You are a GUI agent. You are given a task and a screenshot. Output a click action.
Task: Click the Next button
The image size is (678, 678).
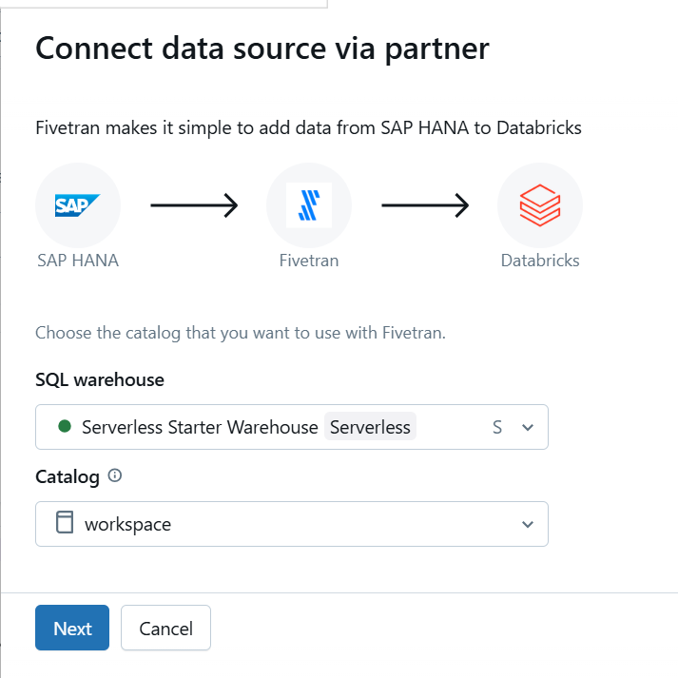[x=72, y=628]
